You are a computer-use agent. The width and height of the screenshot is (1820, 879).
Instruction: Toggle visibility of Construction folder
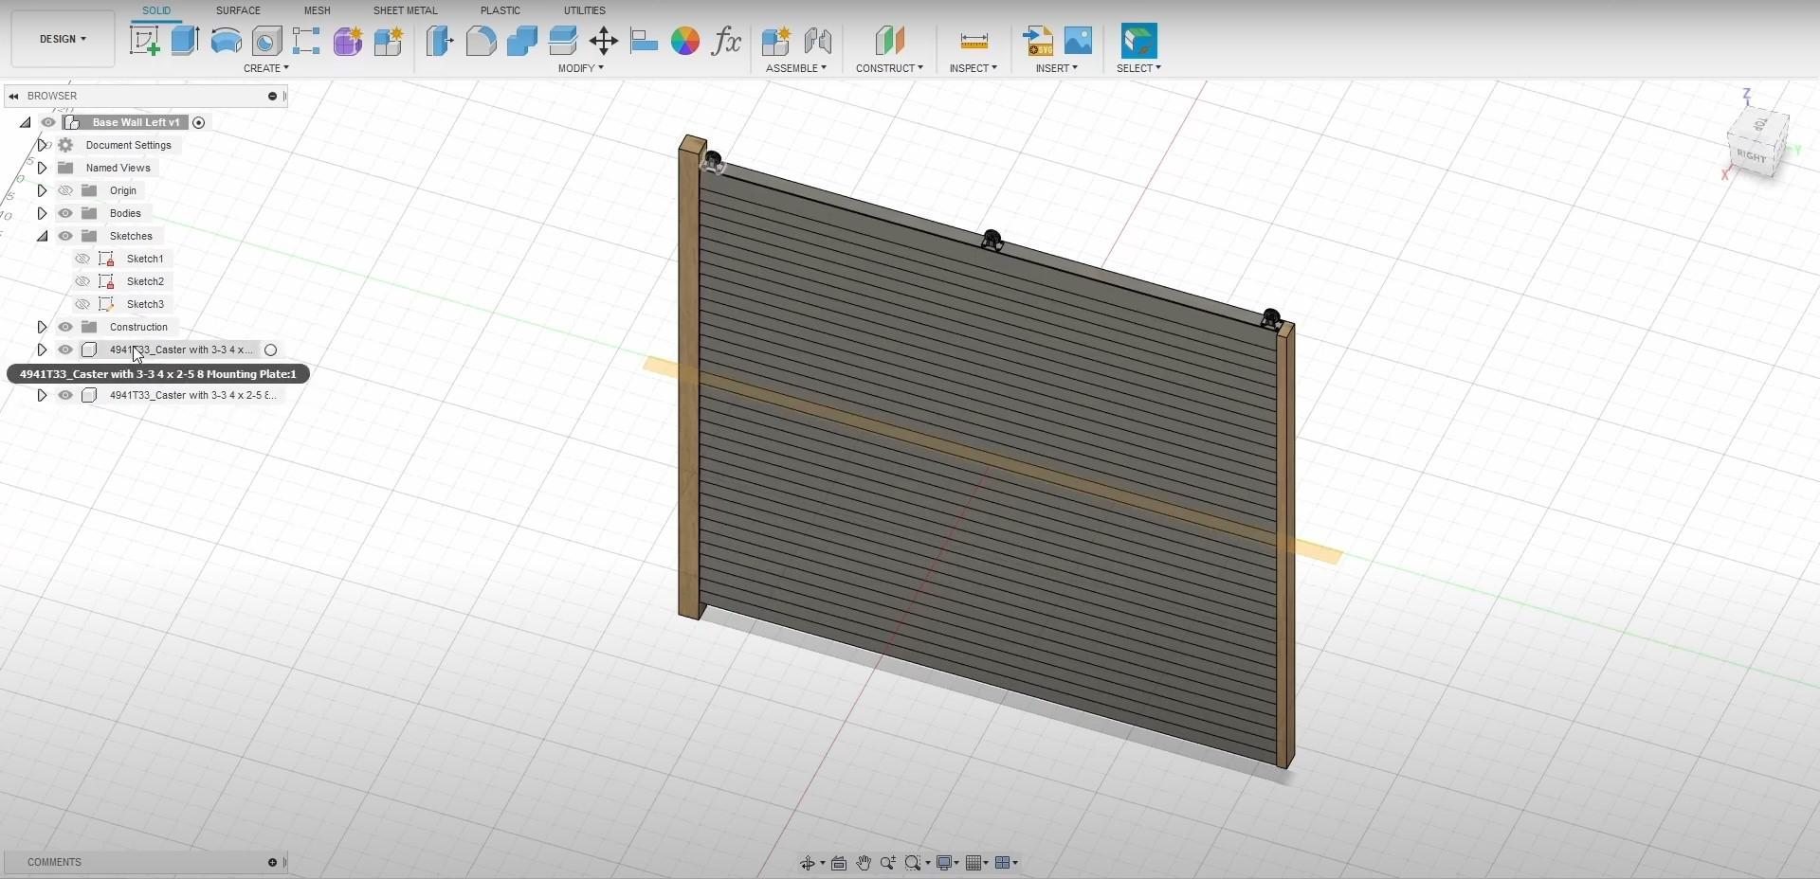(65, 327)
